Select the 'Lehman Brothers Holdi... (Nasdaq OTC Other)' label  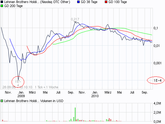(37, 2)
